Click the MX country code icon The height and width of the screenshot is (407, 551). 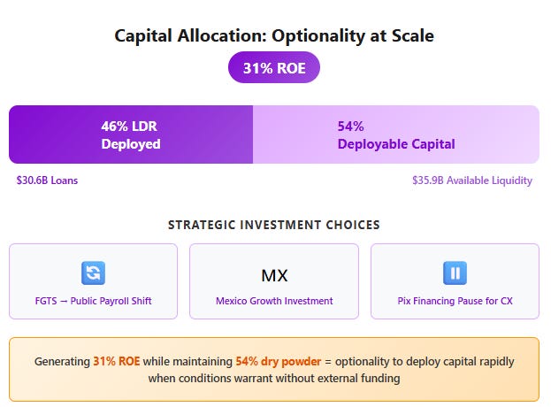click(274, 275)
